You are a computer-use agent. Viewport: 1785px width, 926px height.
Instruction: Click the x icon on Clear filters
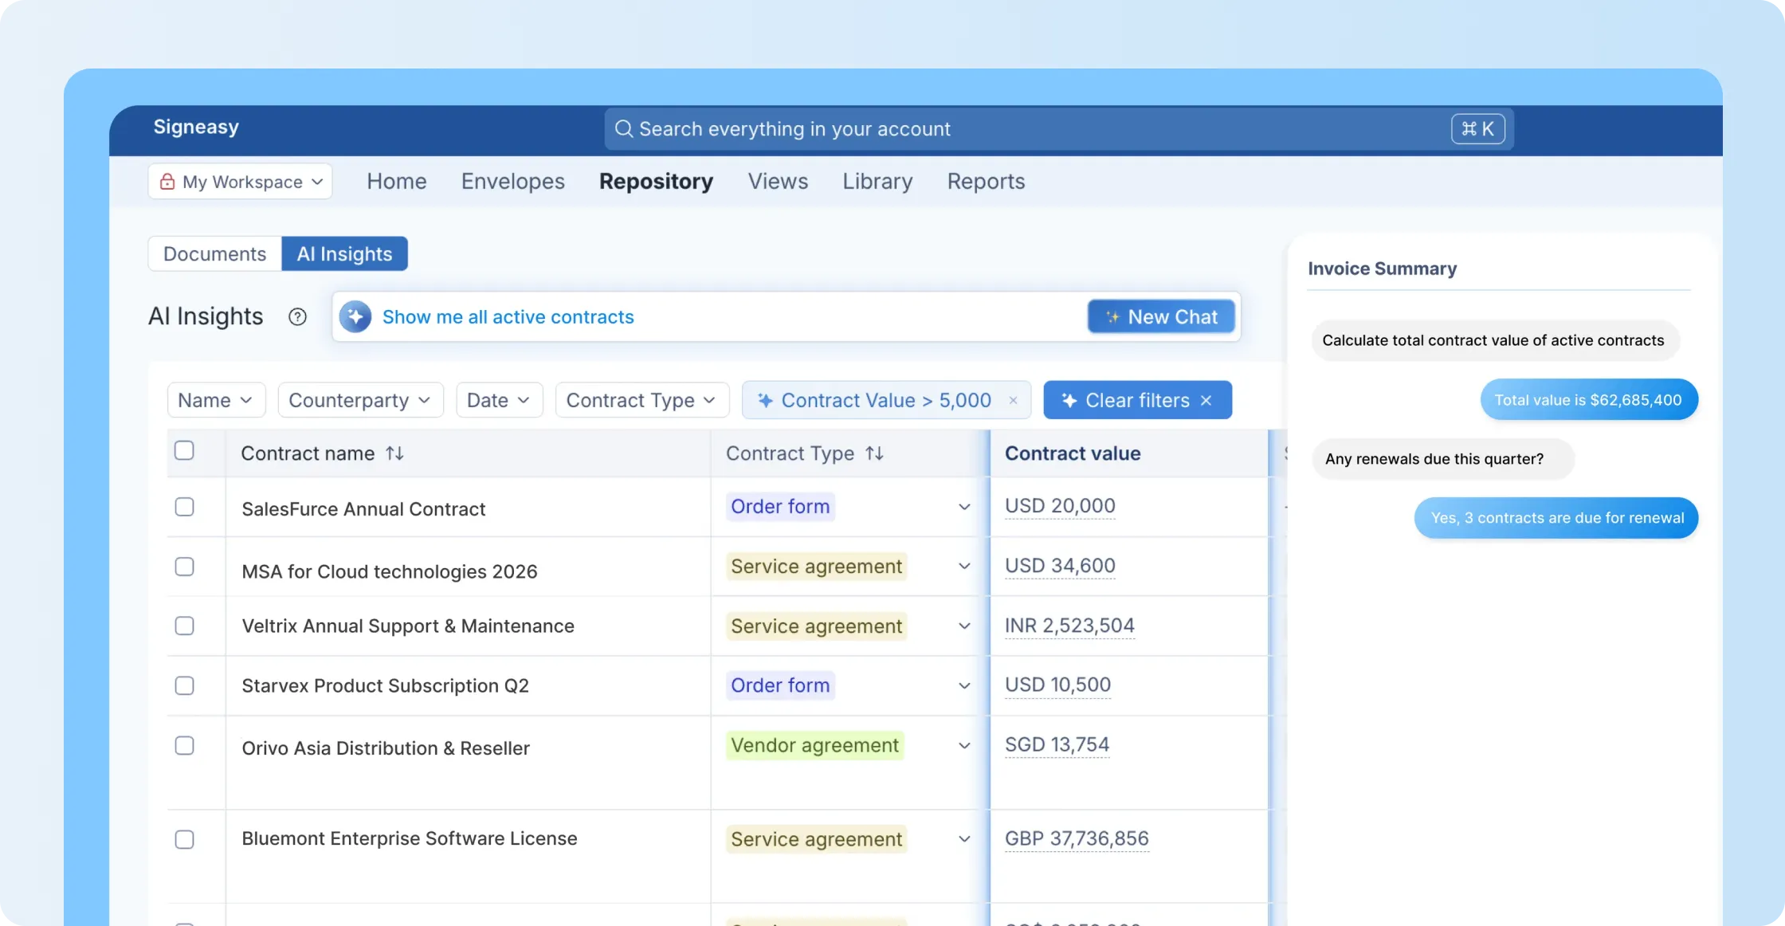(1206, 400)
